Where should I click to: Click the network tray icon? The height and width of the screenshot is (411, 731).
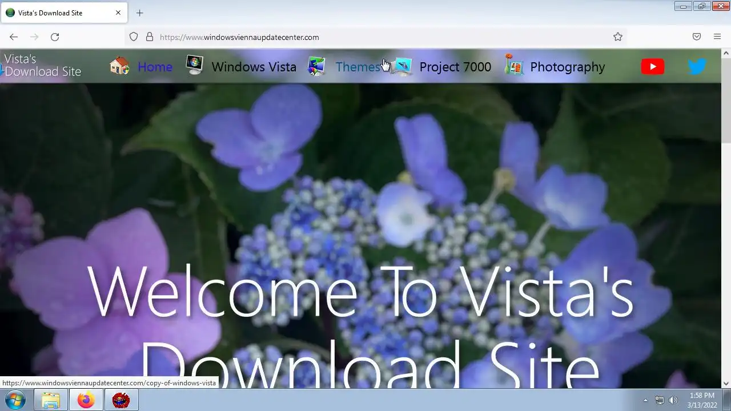pyautogui.click(x=660, y=400)
